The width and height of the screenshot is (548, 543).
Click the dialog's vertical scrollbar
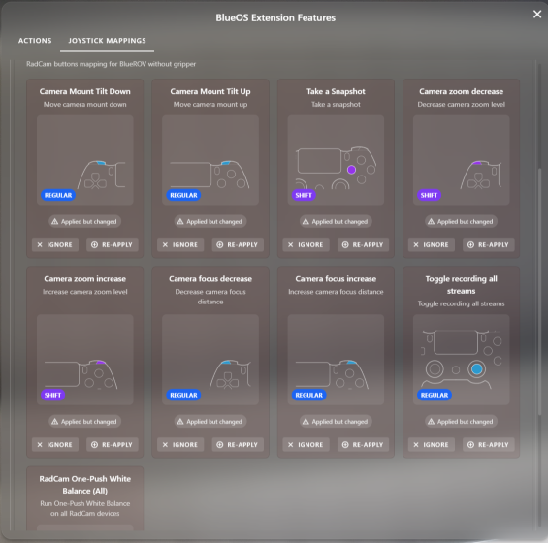coord(539,292)
